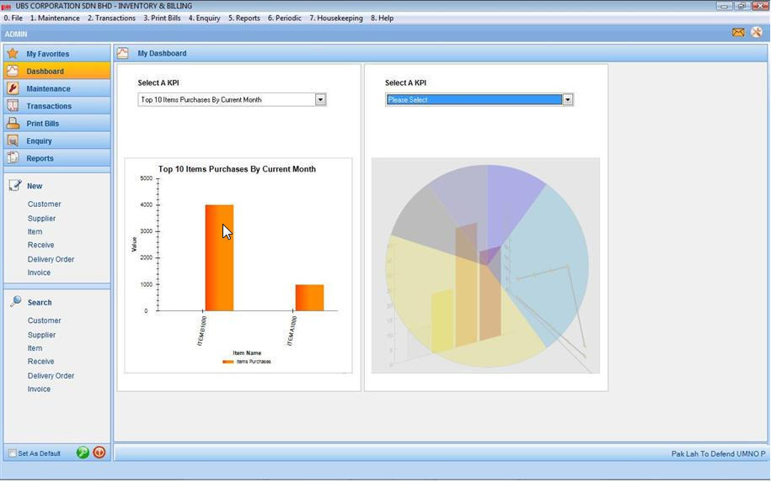Open Enquiry sidebar section

(x=57, y=140)
